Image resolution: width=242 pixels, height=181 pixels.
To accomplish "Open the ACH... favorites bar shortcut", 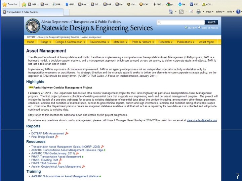I will pos(208,4).
